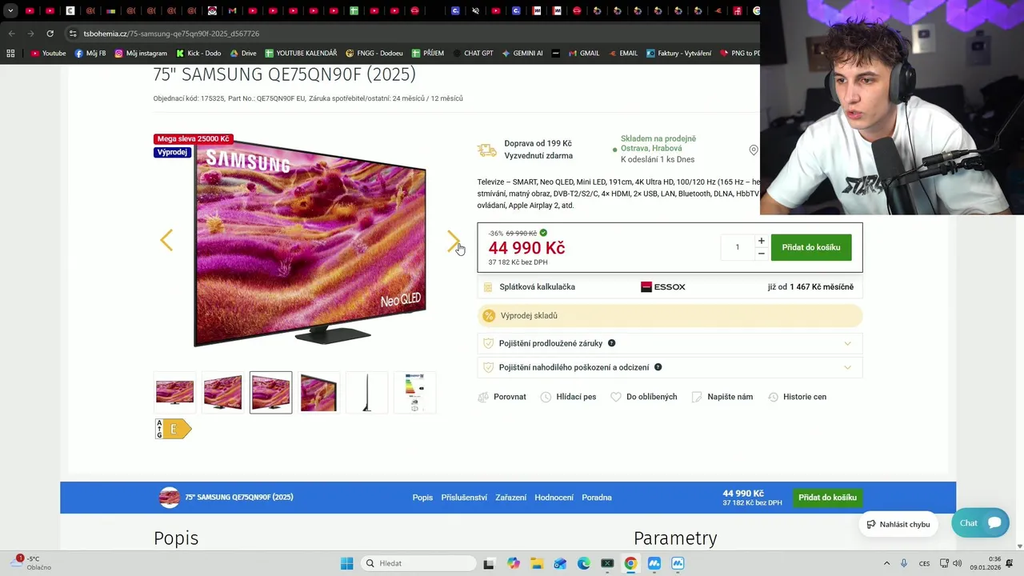1024x576 pixels.
Task: Open YOUTUBE KALENDÁŘ bookmark
Action: tap(301, 54)
